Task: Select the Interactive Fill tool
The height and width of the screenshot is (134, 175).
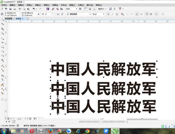Action: (2, 89)
